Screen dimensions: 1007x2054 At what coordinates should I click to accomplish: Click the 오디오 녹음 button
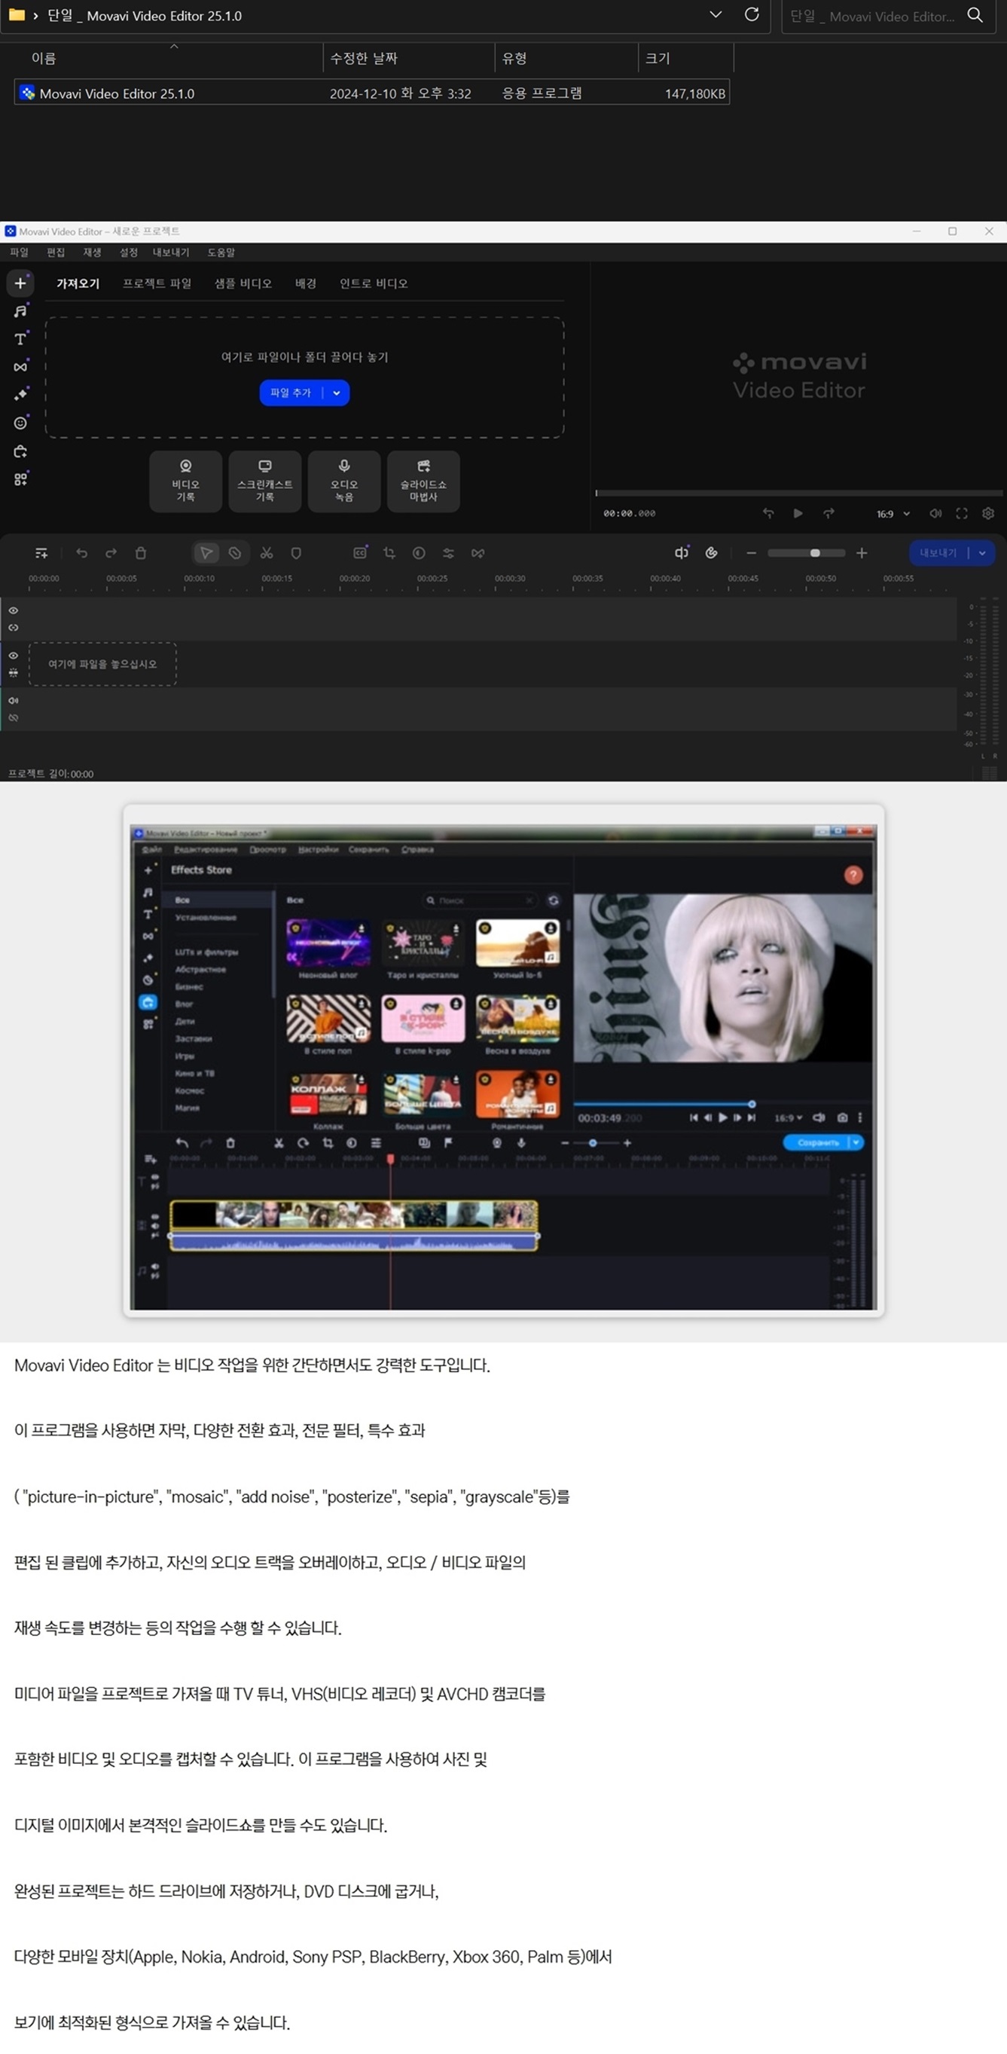[x=343, y=481]
